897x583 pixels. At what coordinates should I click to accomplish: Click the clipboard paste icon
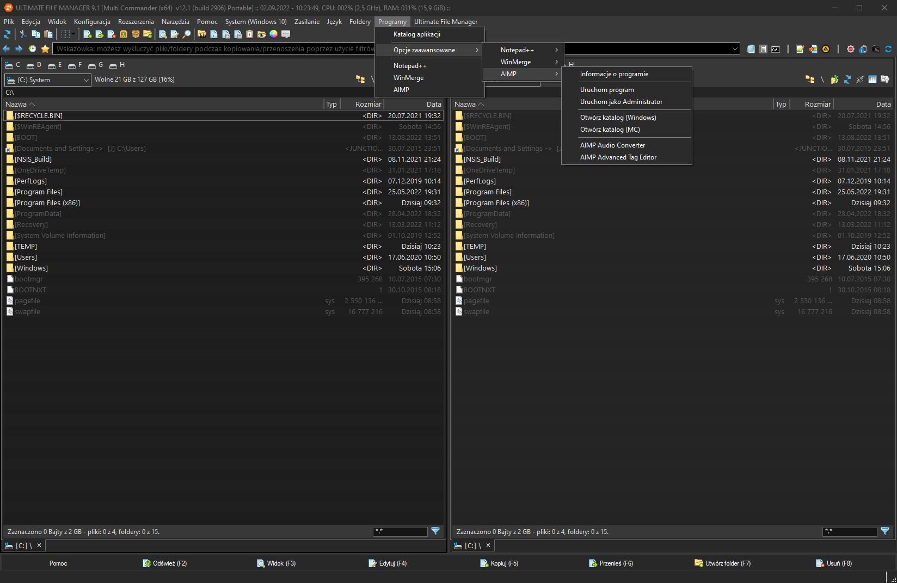(48, 34)
